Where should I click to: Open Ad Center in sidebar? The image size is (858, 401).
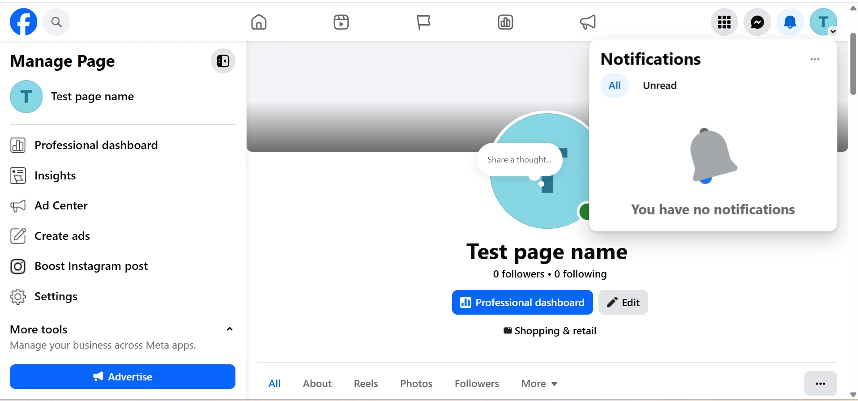(x=123, y=205)
